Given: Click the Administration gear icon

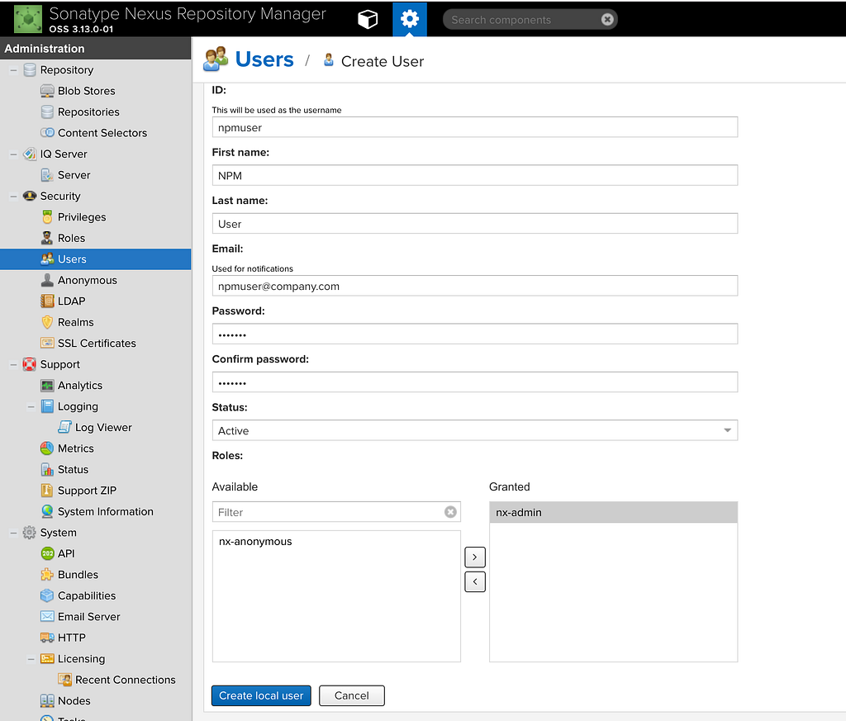Looking at the screenshot, I should (410, 20).
